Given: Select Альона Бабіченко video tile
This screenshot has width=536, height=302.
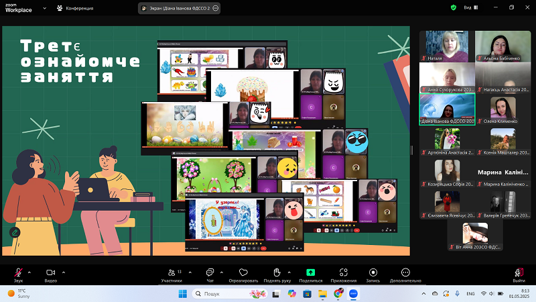Looking at the screenshot, I should (x=503, y=46).
